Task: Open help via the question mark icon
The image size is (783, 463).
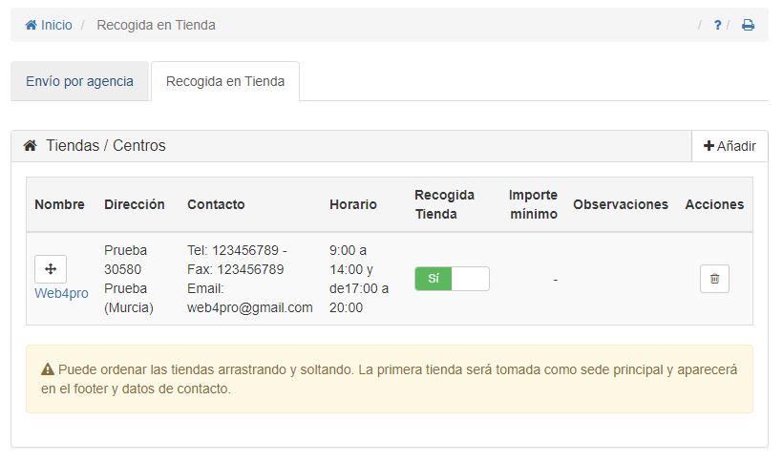Action: pyautogui.click(x=717, y=26)
